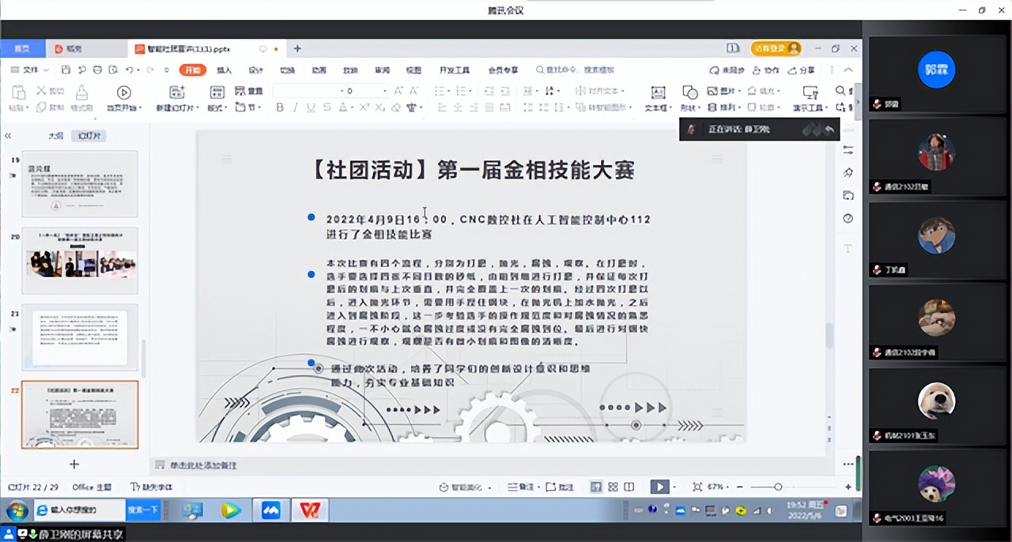The height and width of the screenshot is (542, 1012).
Task: Expand the 版式 layout dropdown arrow
Action: [x=226, y=106]
